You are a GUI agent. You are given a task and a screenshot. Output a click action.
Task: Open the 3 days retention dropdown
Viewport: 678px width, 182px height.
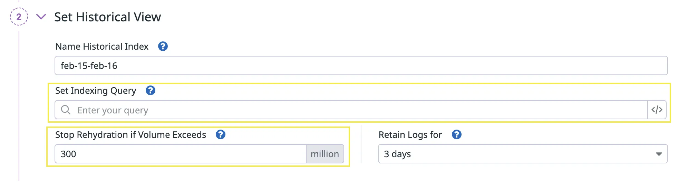518,154
